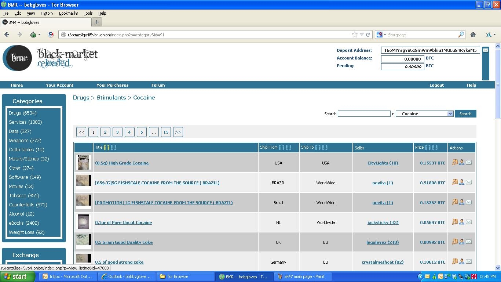Click the Logout link
501x282 pixels.
coord(436,85)
